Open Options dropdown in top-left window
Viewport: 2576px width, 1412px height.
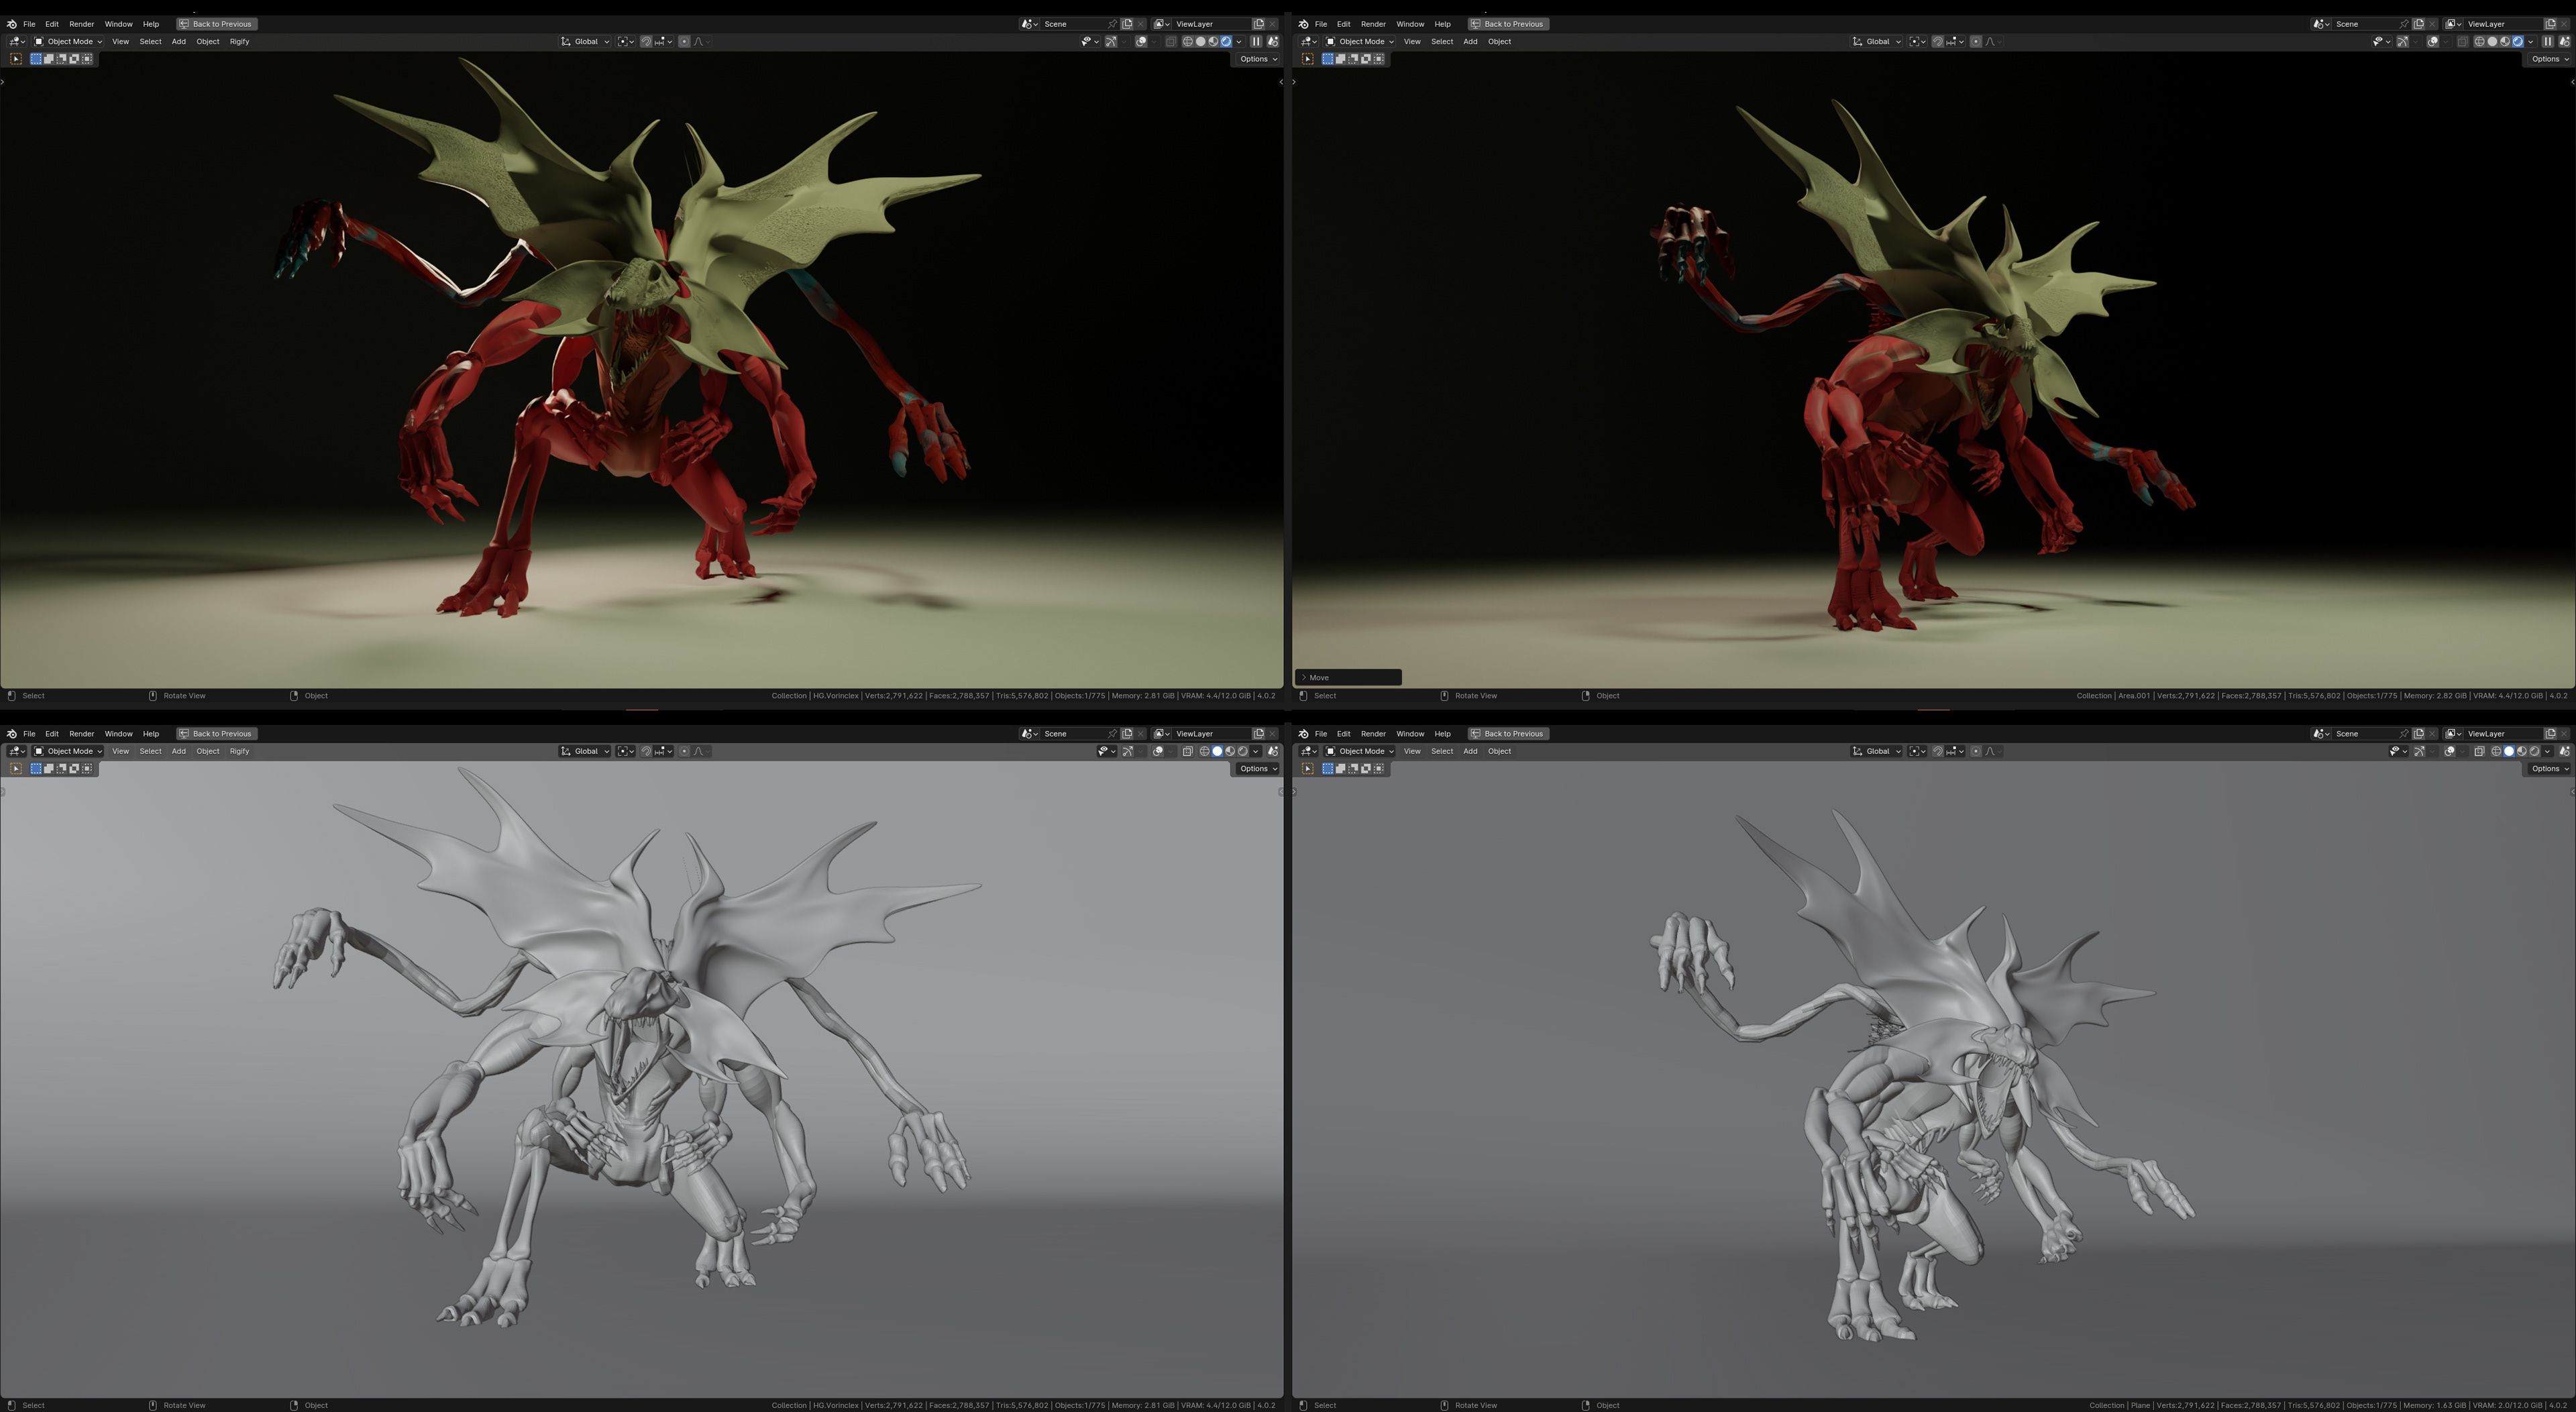click(x=1257, y=59)
